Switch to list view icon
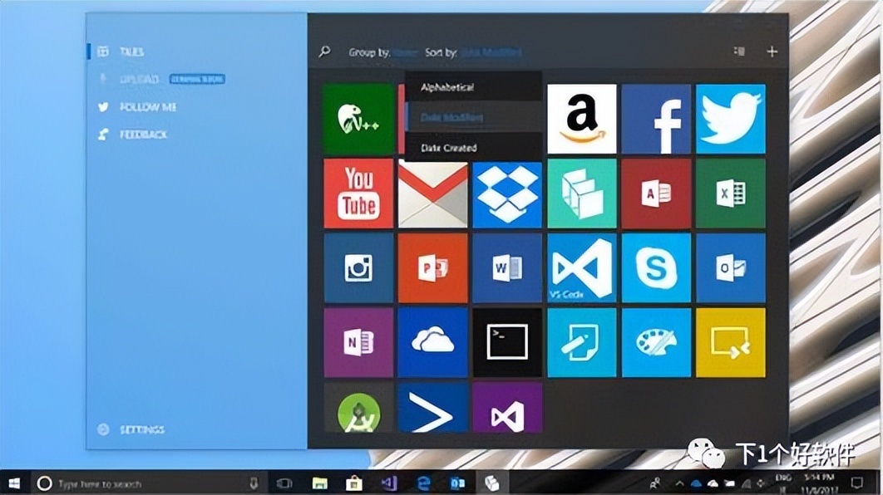The width and height of the screenshot is (883, 495). [739, 51]
